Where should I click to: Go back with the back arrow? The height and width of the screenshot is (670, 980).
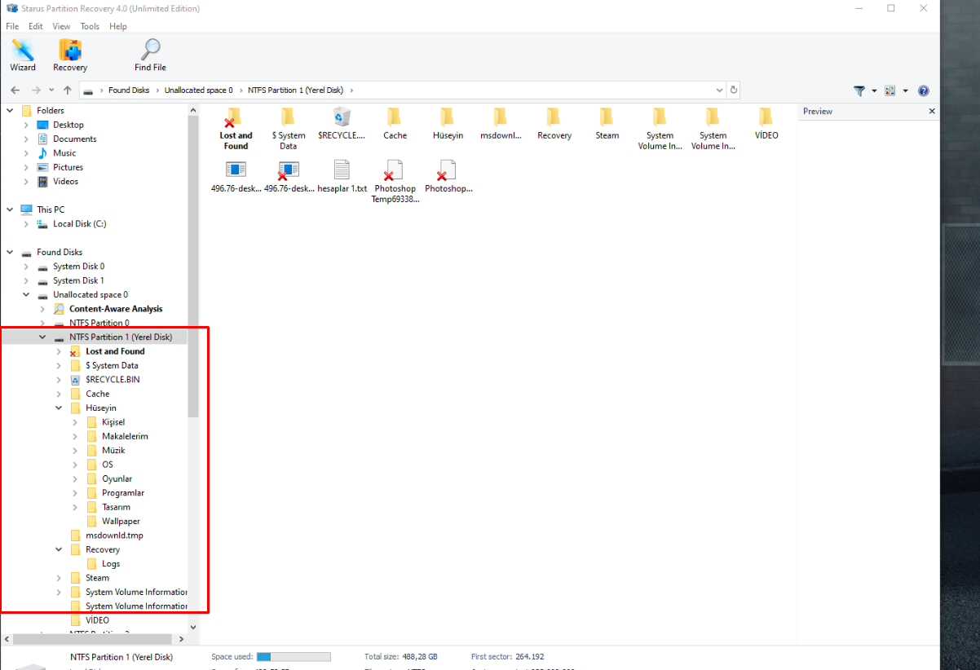click(x=15, y=90)
